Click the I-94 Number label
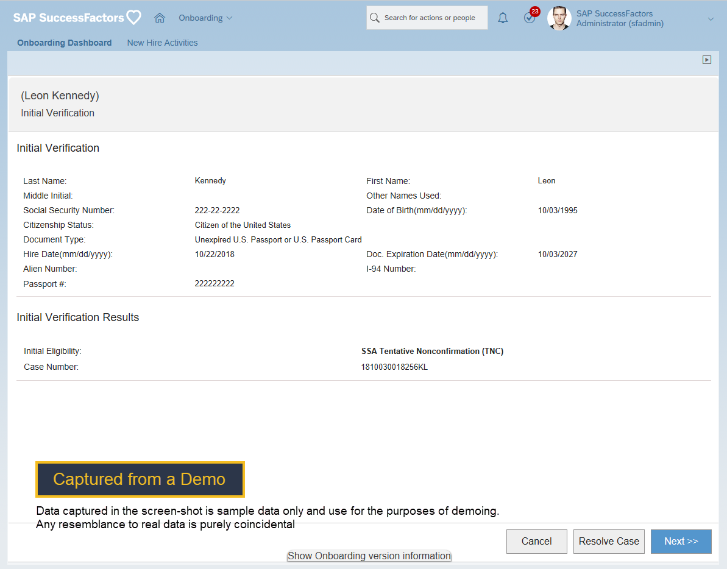This screenshot has width=727, height=569. tap(391, 269)
